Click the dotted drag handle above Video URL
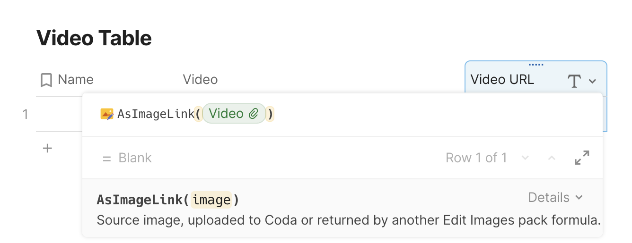The height and width of the screenshot is (243, 632). [x=535, y=65]
